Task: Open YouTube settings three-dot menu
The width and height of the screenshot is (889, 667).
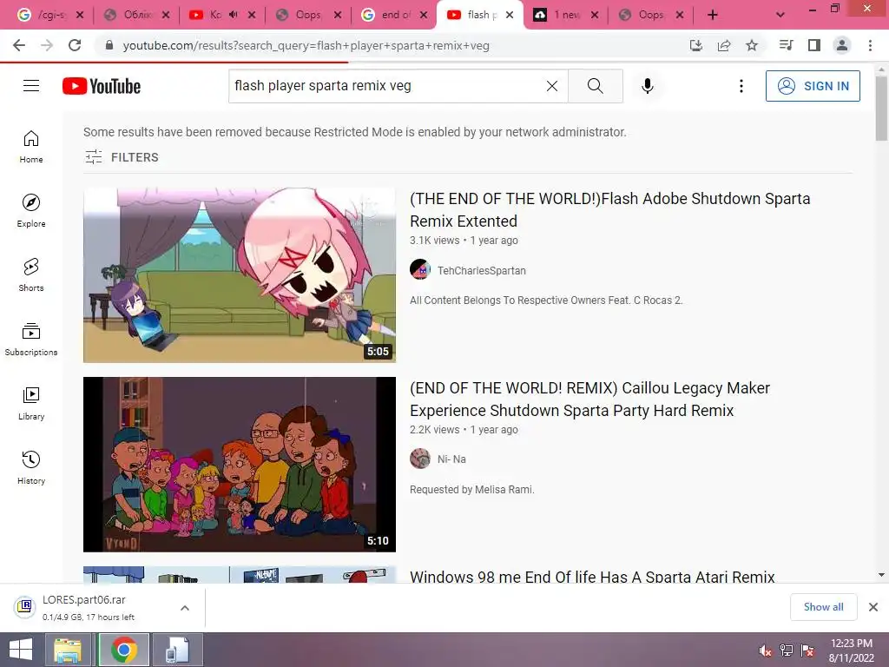Action: pyautogui.click(x=741, y=86)
